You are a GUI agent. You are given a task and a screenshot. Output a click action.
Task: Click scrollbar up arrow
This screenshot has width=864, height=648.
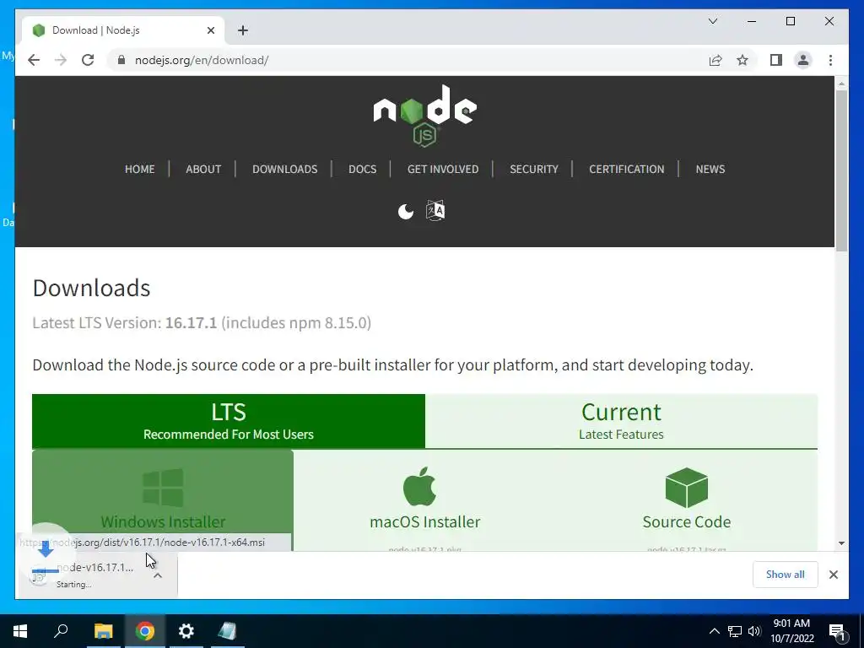click(841, 84)
